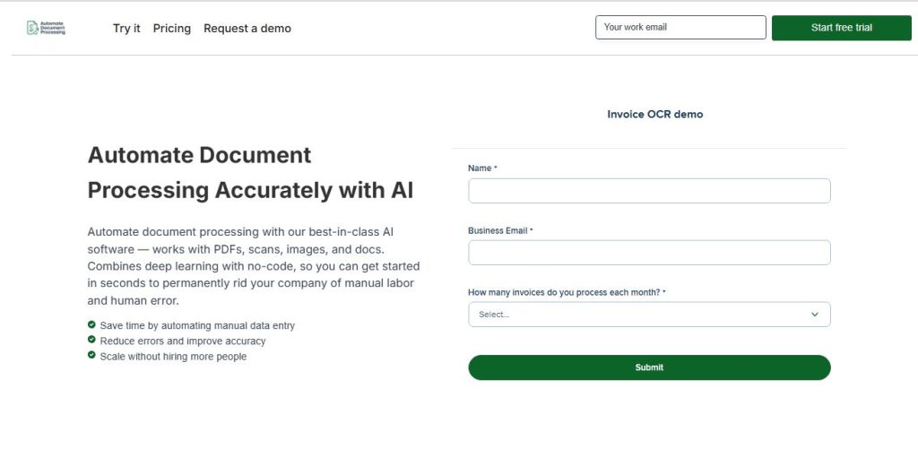Click the "How many invoices" question label
This screenshot has height=449, width=918.
566,292
